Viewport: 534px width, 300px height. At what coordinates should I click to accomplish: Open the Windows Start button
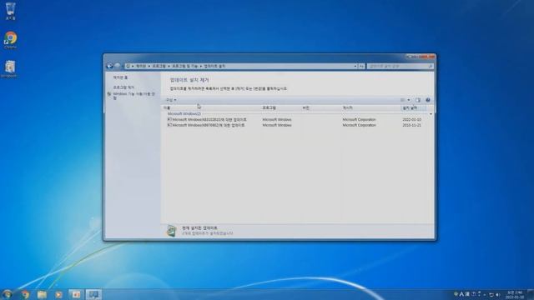coord(7,294)
